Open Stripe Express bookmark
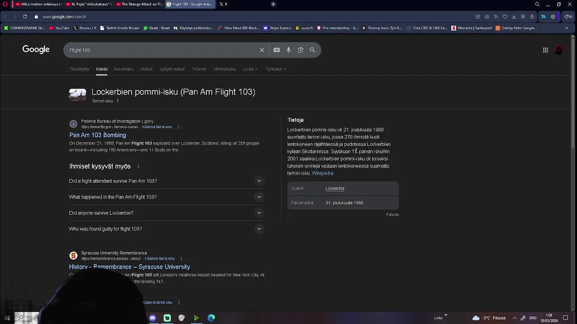This screenshot has width=577, height=324. click(277, 28)
